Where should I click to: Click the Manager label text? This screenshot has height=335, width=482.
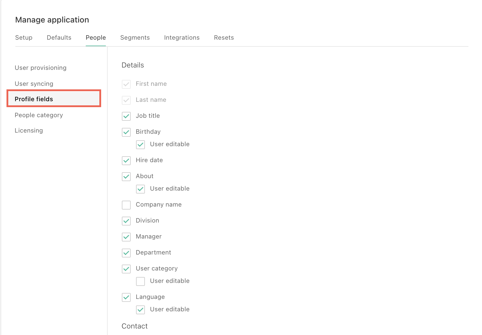(x=149, y=236)
